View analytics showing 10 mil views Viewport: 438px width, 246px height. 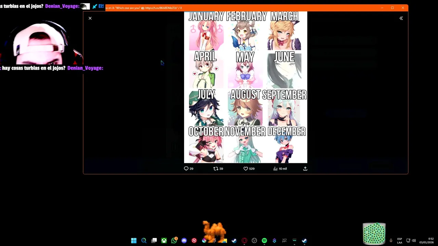click(280, 168)
